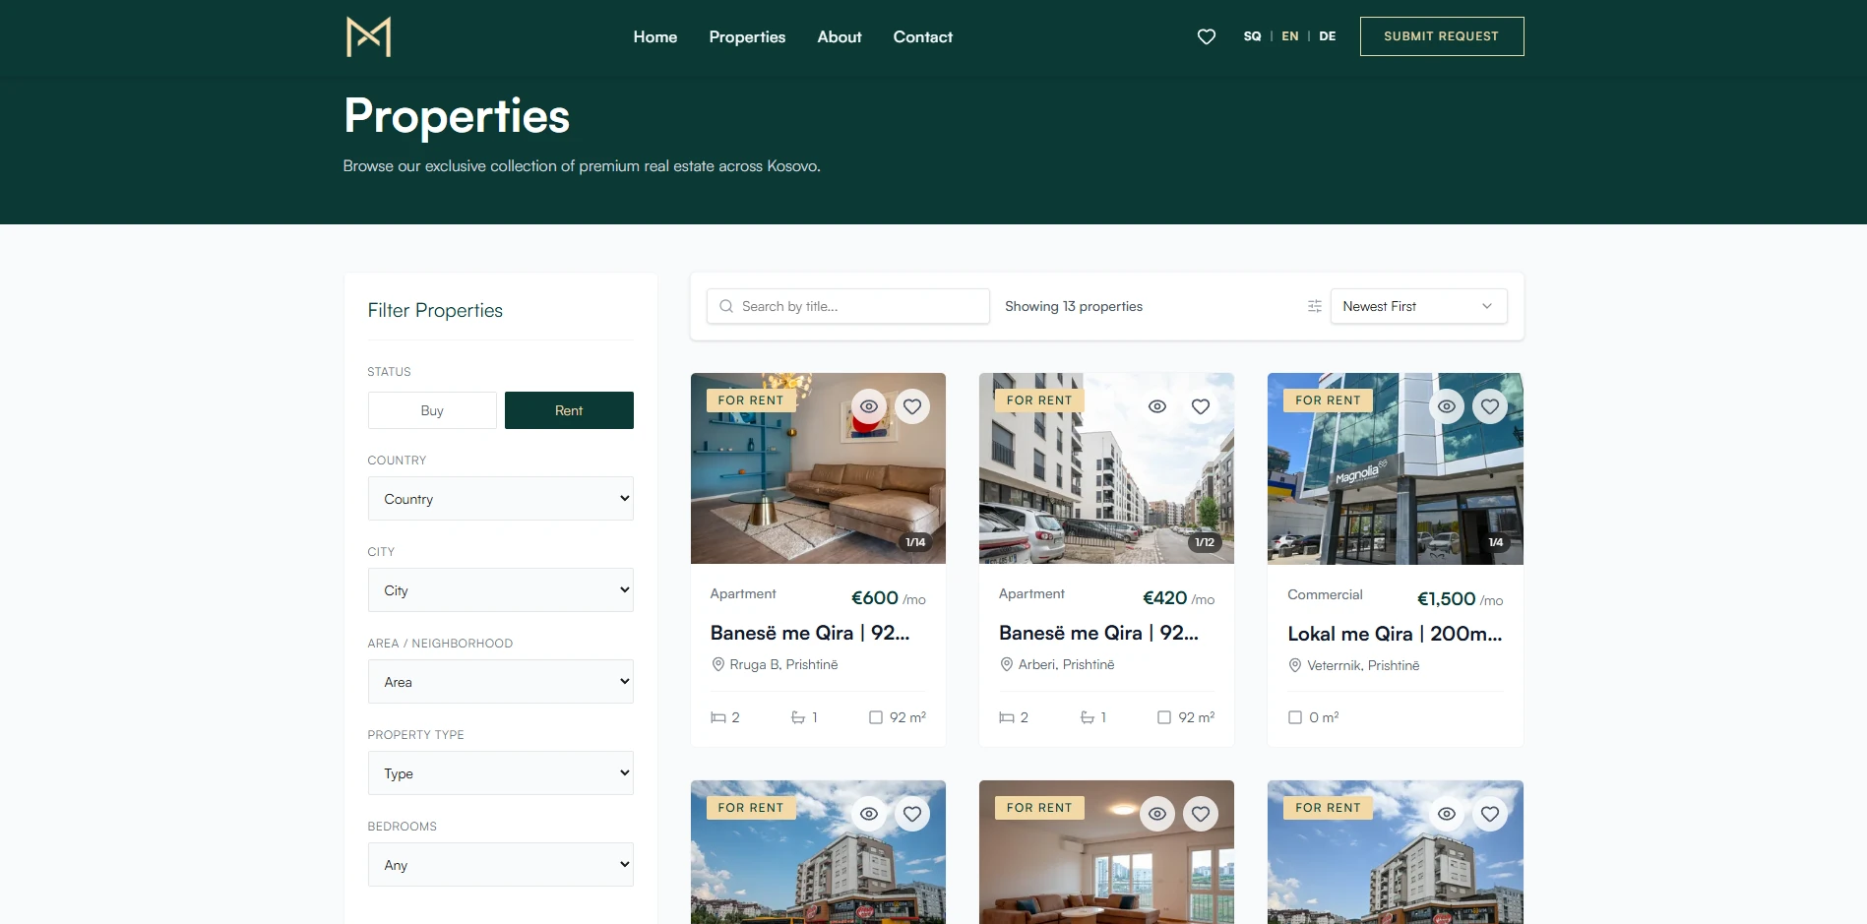Click bath icon on €420 apartment card
This screenshot has height=924, width=1867.
1088,717
